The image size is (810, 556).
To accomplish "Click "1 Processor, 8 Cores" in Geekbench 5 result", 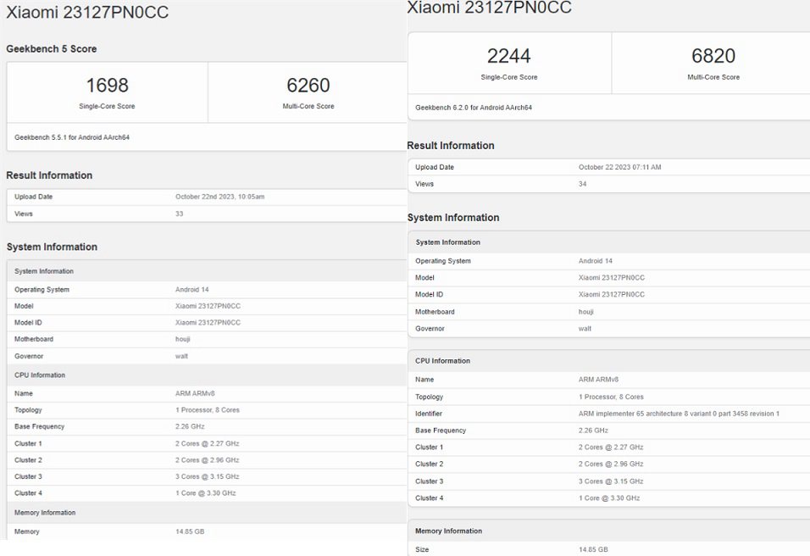I will (x=207, y=409).
